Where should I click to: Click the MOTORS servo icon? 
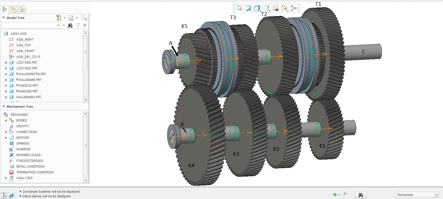(x=12, y=138)
